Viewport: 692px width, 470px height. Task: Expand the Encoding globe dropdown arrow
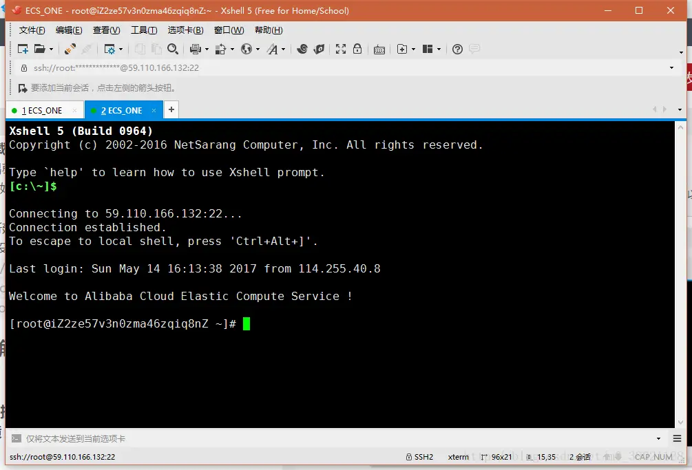pos(258,49)
